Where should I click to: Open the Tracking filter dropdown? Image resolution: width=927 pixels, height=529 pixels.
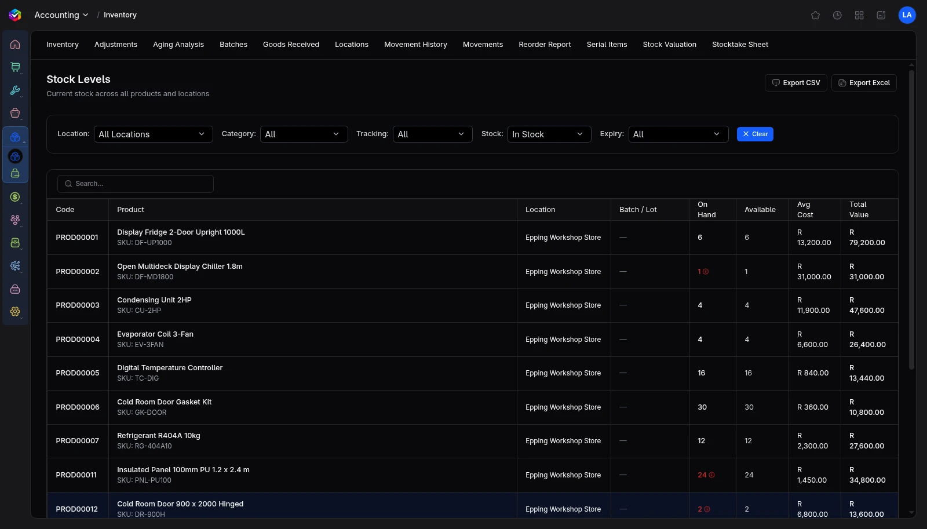coord(432,134)
